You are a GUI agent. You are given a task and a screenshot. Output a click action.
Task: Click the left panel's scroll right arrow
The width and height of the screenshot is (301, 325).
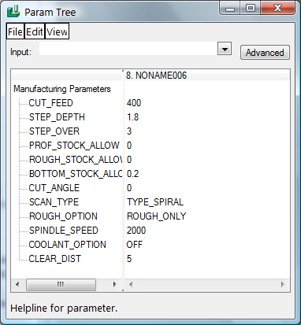click(x=114, y=284)
